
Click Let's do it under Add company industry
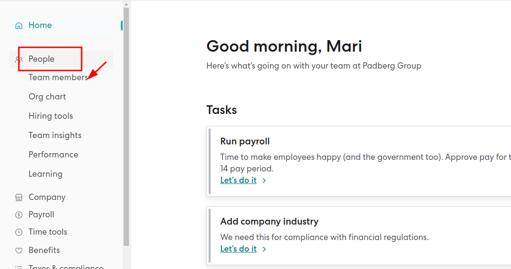point(239,249)
